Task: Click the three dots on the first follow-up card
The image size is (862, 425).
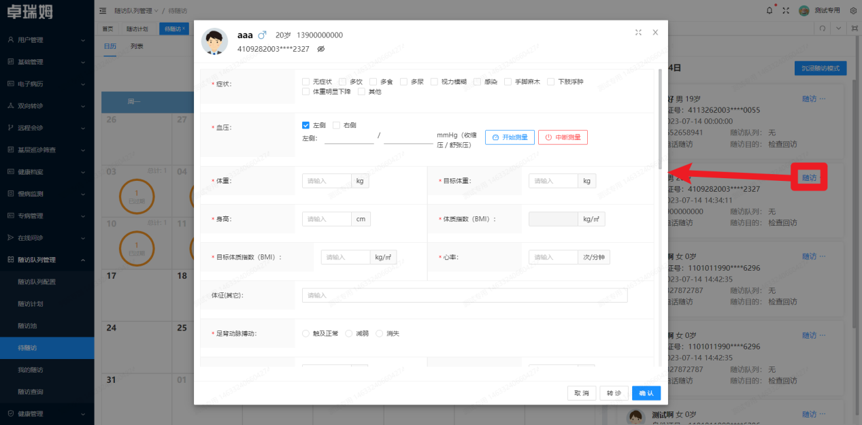Action: pyautogui.click(x=822, y=99)
